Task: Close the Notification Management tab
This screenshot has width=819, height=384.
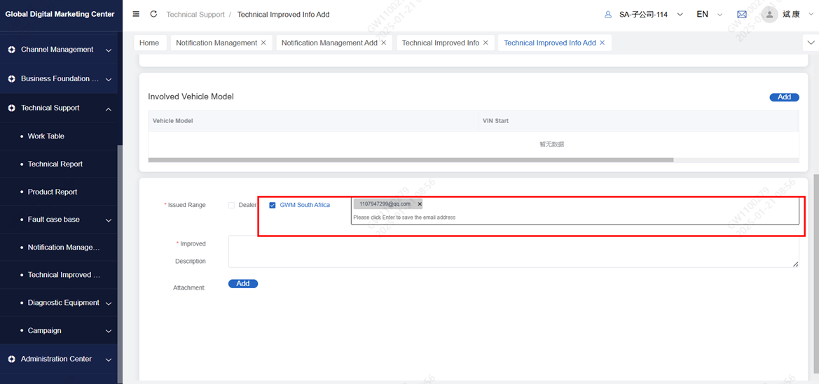Action: coord(263,43)
